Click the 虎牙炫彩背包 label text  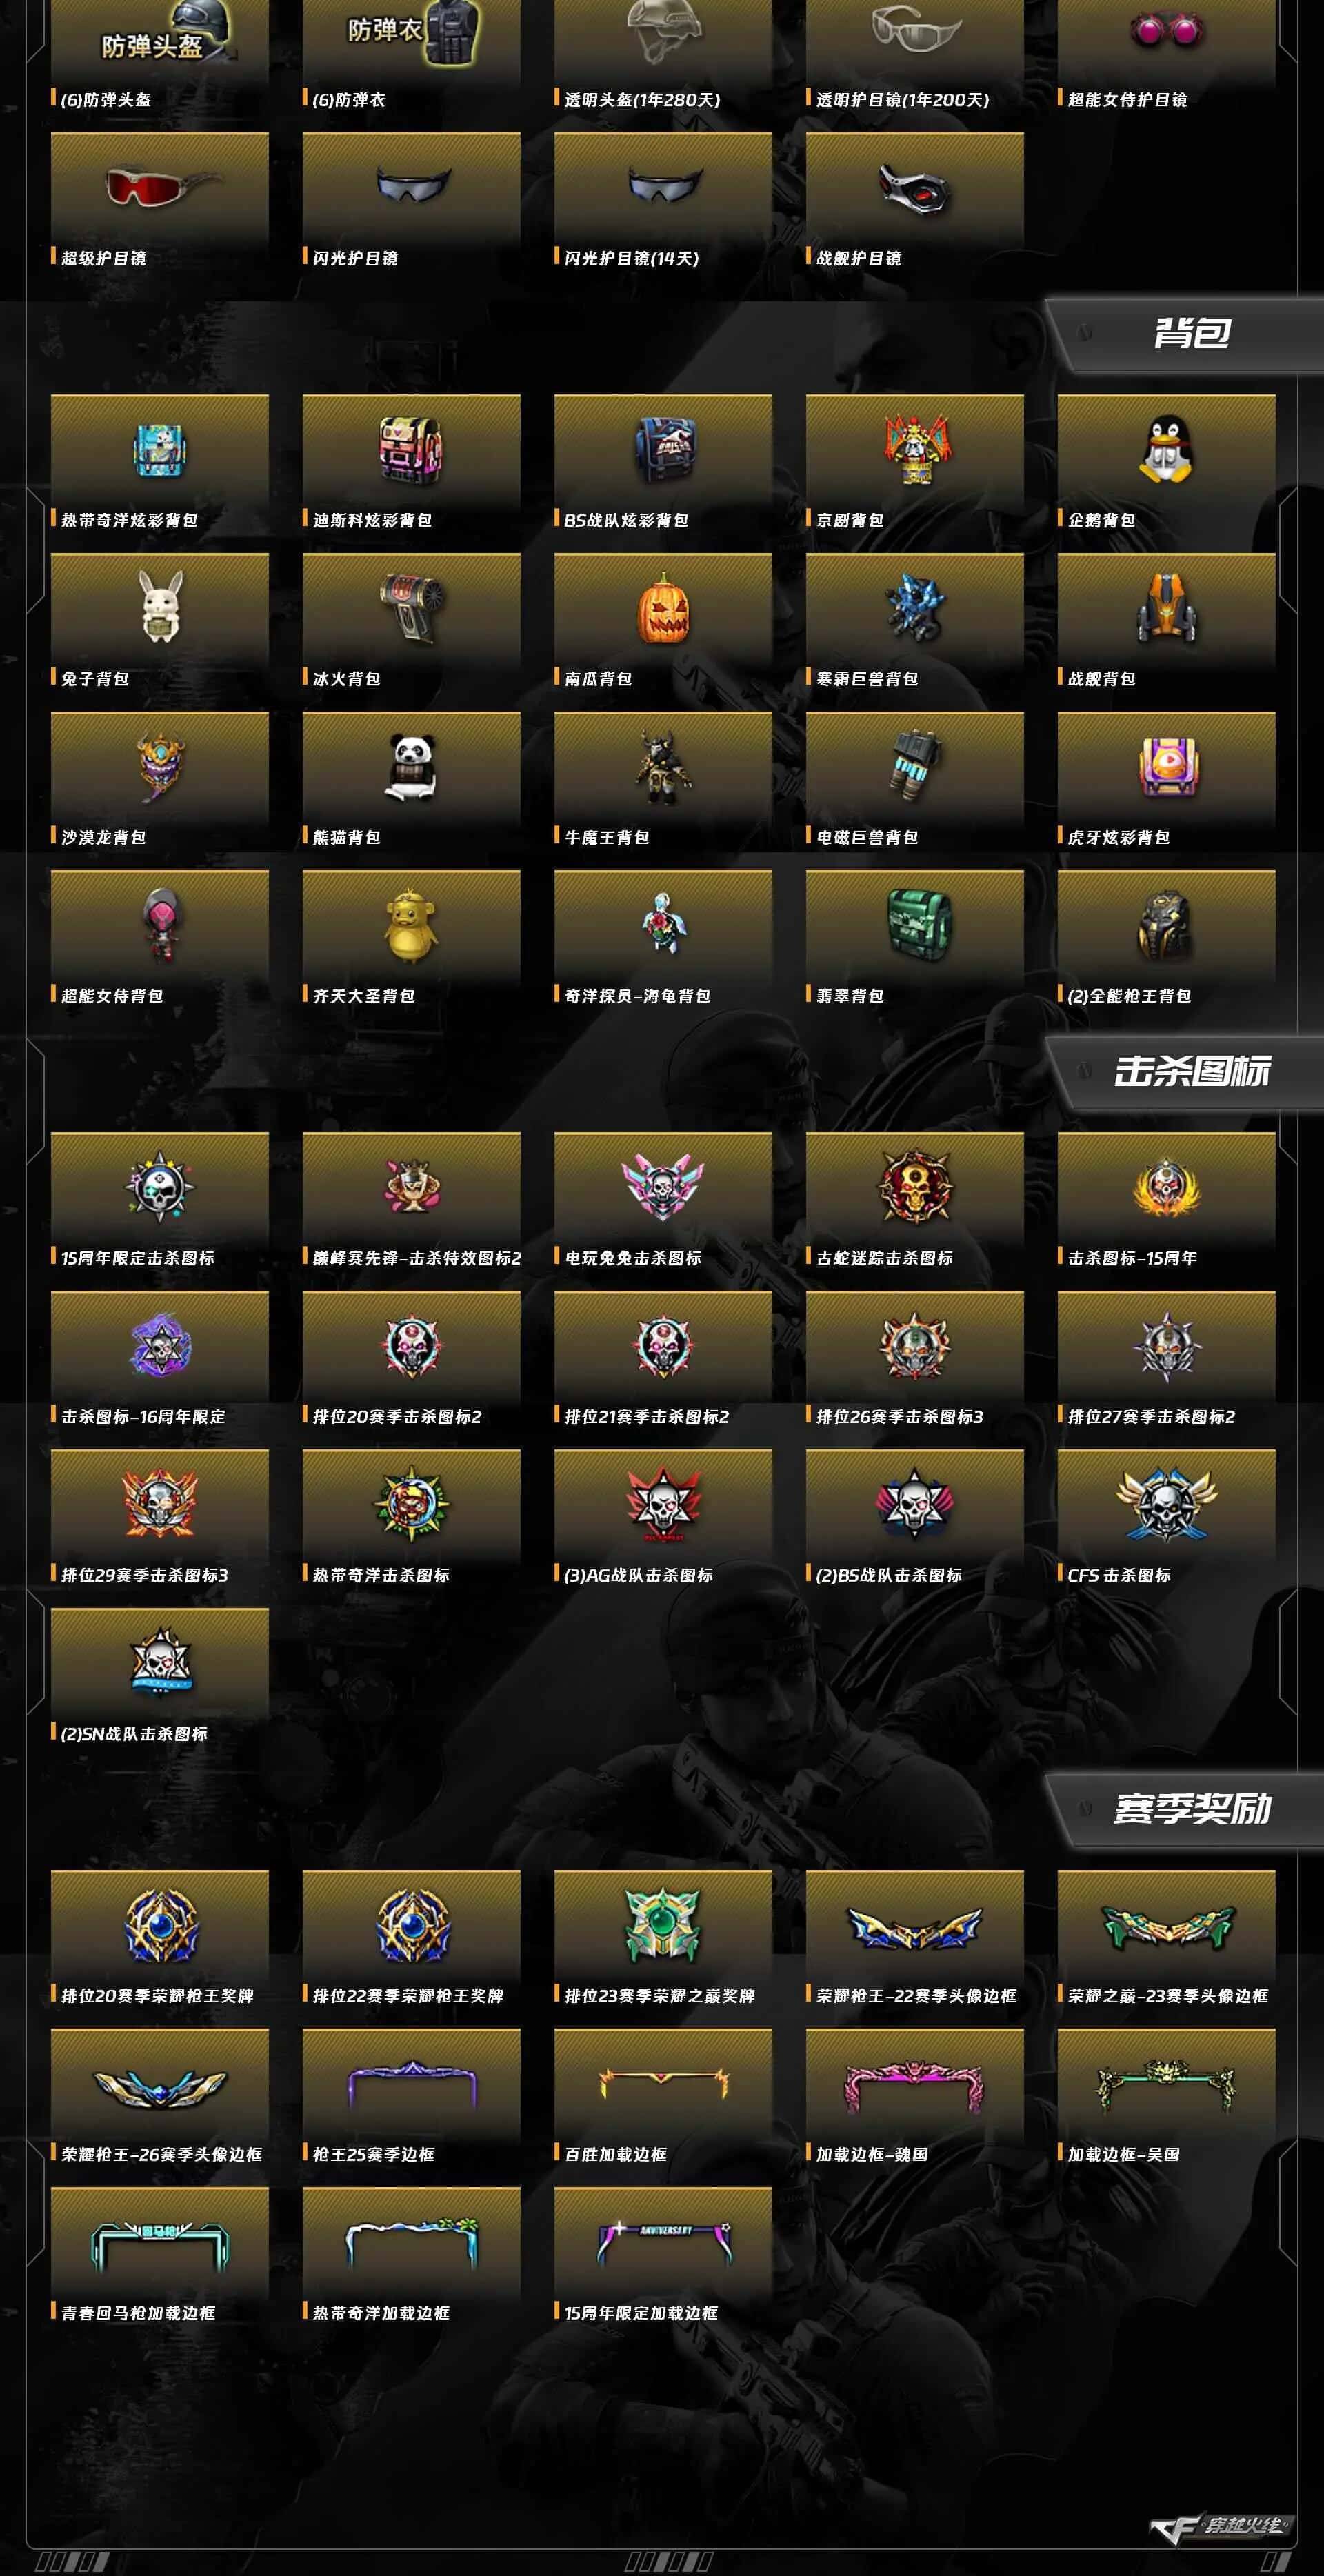[x=1118, y=837]
